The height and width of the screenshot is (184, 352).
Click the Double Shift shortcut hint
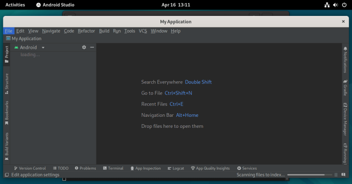tap(198, 82)
